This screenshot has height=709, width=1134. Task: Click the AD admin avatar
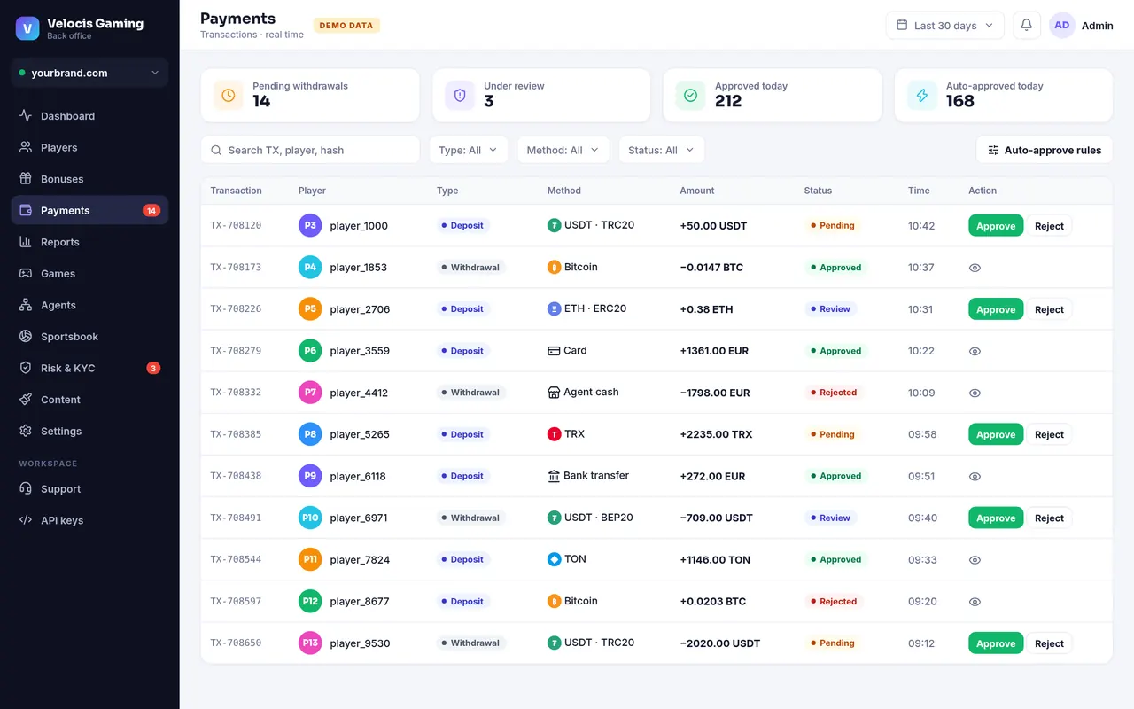1061,26
